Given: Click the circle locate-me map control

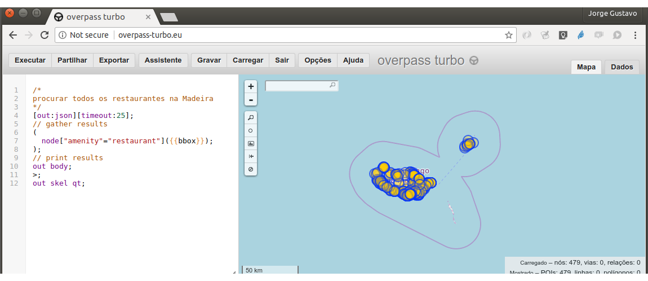Looking at the screenshot, I should pos(251,130).
